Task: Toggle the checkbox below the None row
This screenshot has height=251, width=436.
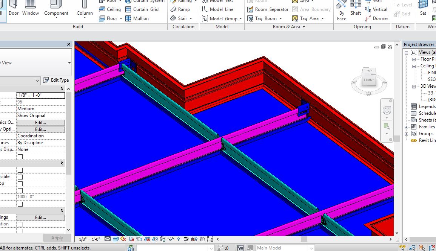Action: [x=20, y=157]
